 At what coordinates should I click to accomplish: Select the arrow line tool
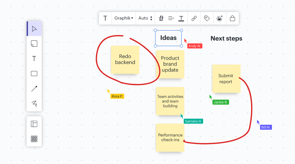pos(34,88)
